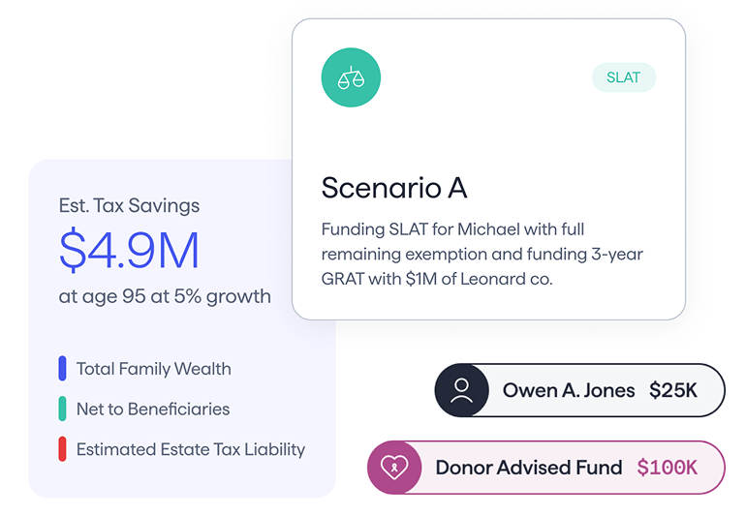Click the at age 95 growth caption
This screenshot has width=746, height=516.
point(165,296)
